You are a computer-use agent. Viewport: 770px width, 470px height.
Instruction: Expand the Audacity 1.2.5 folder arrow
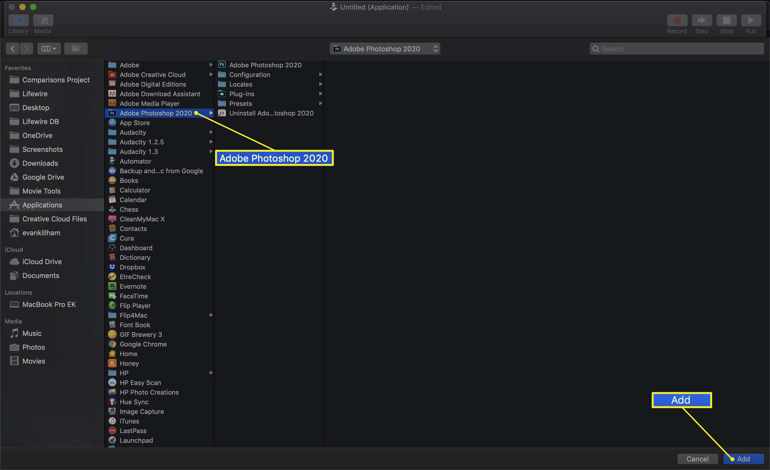[x=211, y=142]
